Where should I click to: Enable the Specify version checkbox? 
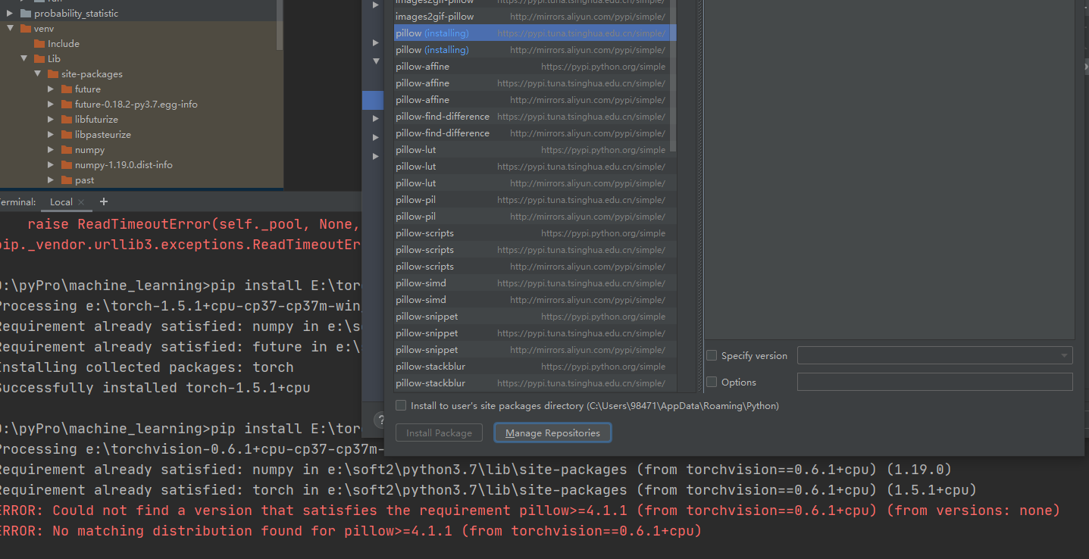[712, 356]
